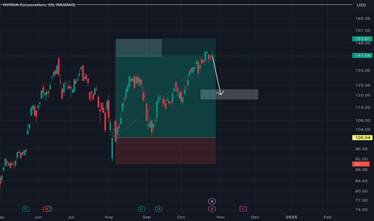Click the red 90.11 stop price label

click(361, 164)
